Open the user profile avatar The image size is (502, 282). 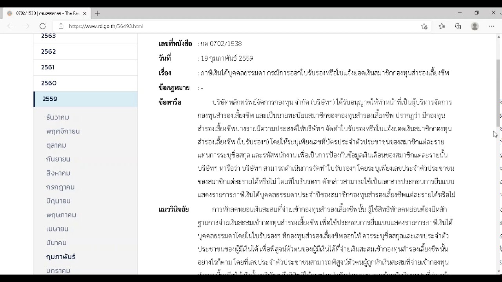pyautogui.click(x=475, y=26)
